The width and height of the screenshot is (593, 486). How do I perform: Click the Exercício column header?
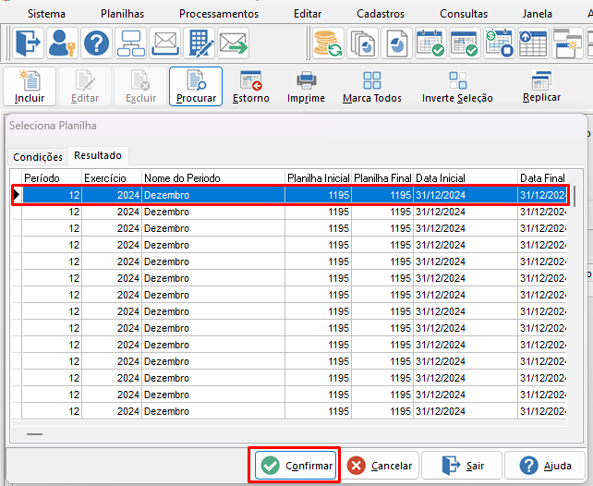tap(112, 177)
